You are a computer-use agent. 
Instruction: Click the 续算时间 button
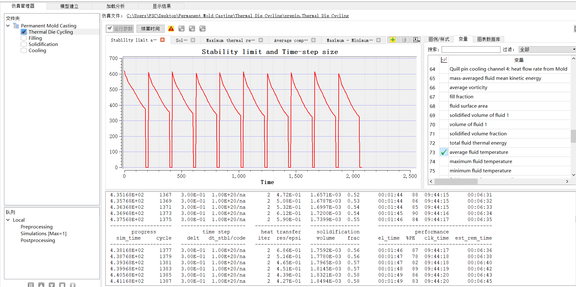pyautogui.click(x=150, y=29)
